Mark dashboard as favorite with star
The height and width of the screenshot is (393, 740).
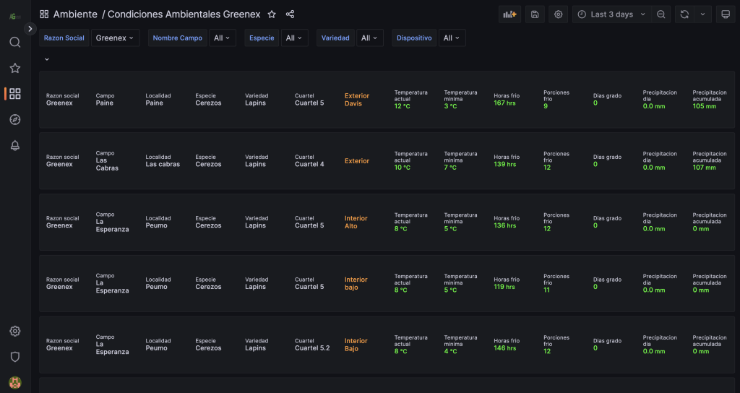pyautogui.click(x=272, y=14)
